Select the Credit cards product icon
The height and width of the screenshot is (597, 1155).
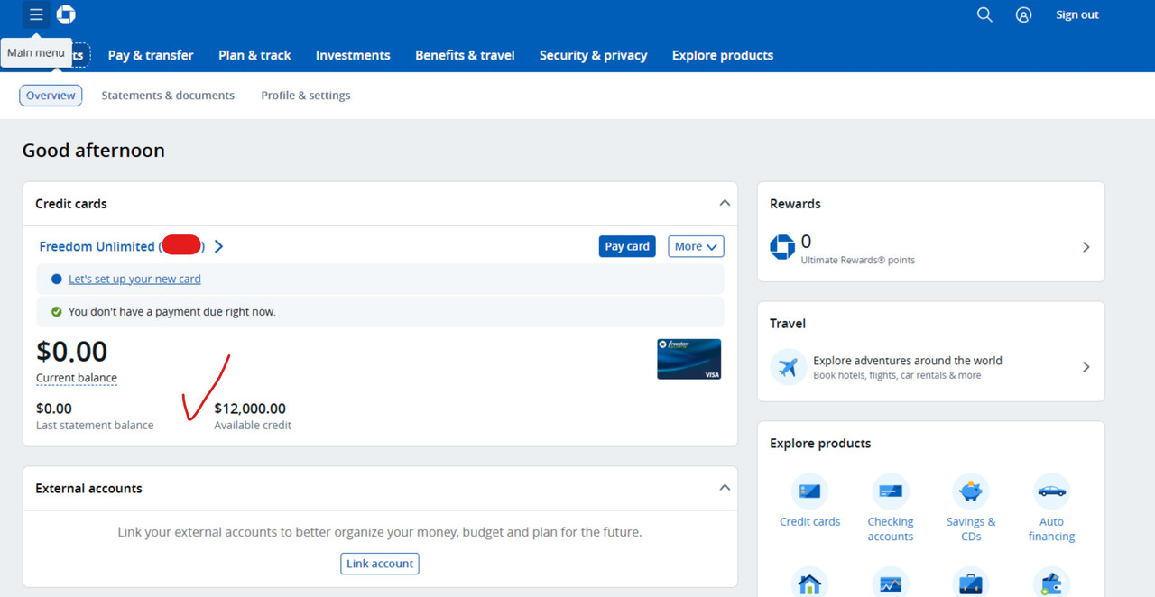coord(809,491)
